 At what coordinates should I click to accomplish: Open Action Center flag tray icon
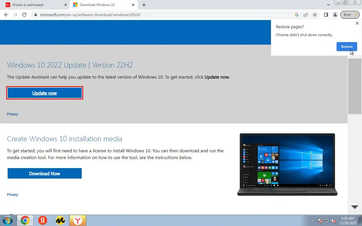[x=320, y=221]
